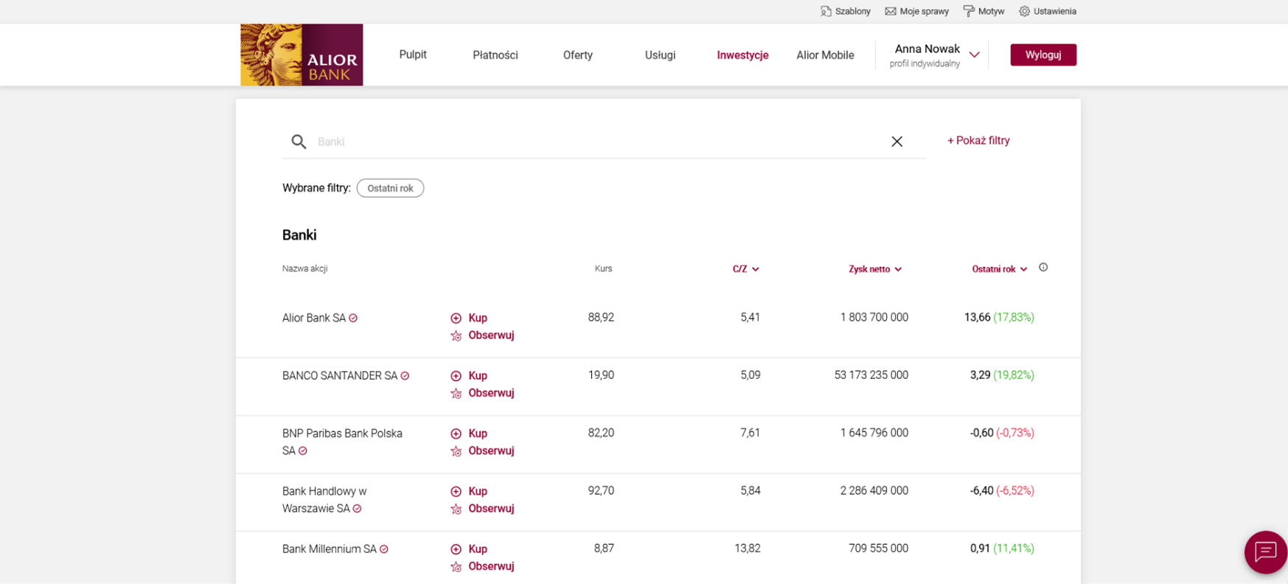1288x584 pixels.
Task: Expand Anna Nowak profile dropdown
Action: [974, 55]
